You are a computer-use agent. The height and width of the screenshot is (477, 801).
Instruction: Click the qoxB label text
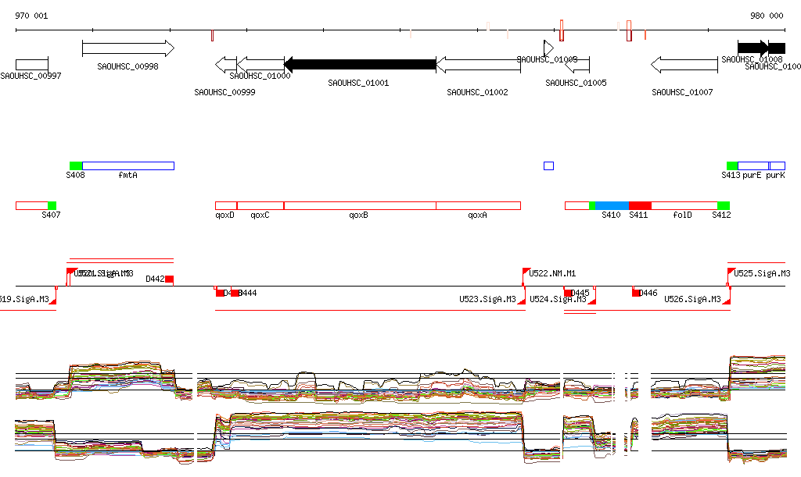pos(358,215)
